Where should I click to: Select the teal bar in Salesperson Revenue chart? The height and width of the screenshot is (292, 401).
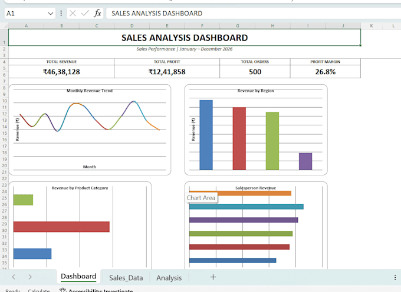pyautogui.click(x=246, y=207)
